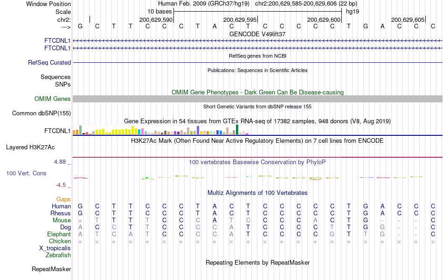Click the second FTCDNL1 GENCODE transcript label
443x280 pixels.
pos(57,48)
